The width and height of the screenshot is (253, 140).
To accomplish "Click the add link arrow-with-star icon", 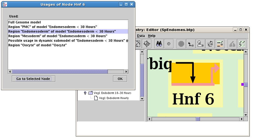I will coord(191,44).
